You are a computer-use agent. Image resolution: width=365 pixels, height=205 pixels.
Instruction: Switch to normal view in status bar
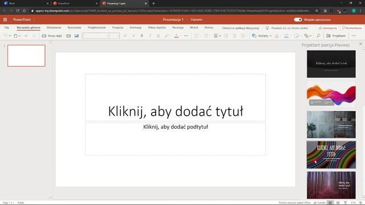pos(330,203)
